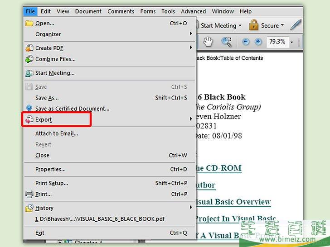Expand the Start Meeting toolbar dropdown

tap(240, 26)
